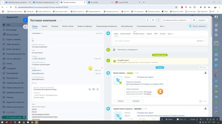
Task: Open CRM in the left sidebar
Action: [8, 25]
